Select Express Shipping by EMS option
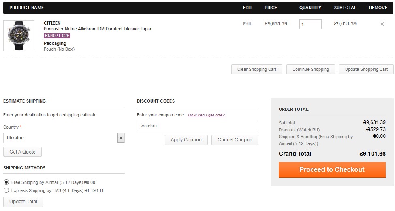 [x=6, y=190]
